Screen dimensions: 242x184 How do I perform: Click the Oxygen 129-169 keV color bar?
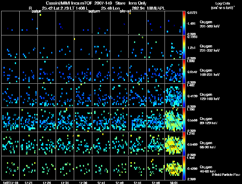pyautogui.click(x=184, y=95)
